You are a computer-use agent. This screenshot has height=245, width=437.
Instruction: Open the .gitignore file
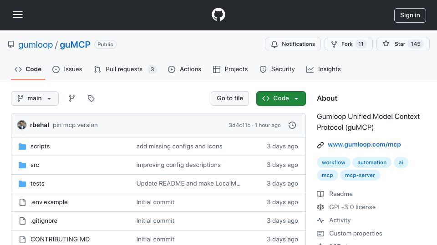click(x=44, y=221)
